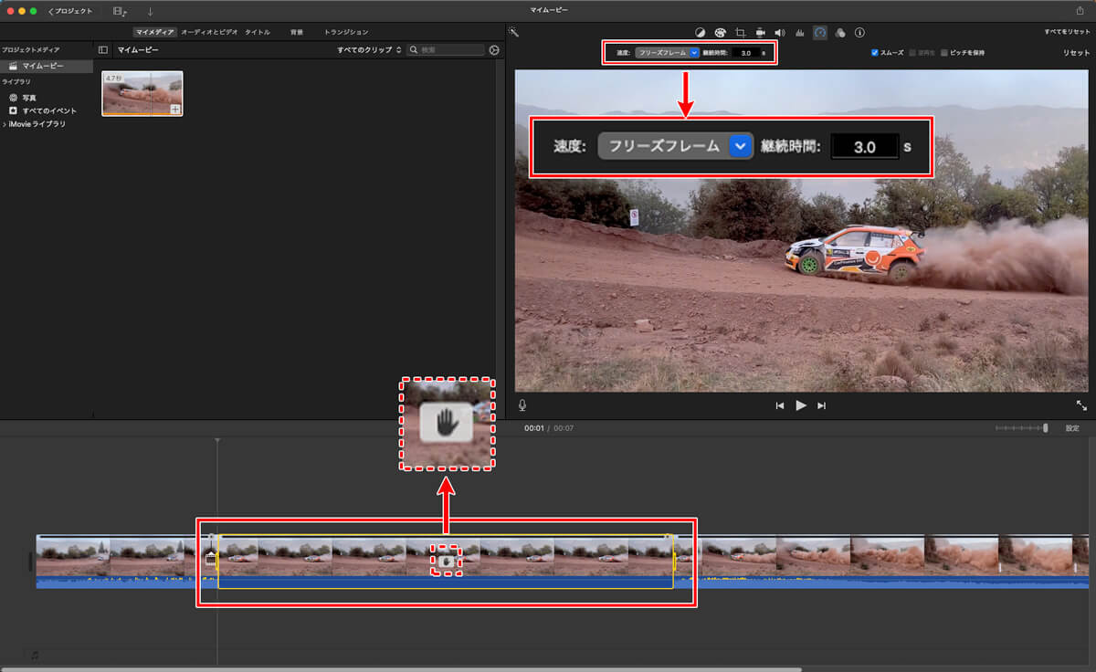Viewport: 1096px width, 672px height.
Task: Open noise reduction and equalizer tool
Action: pyautogui.click(x=800, y=32)
